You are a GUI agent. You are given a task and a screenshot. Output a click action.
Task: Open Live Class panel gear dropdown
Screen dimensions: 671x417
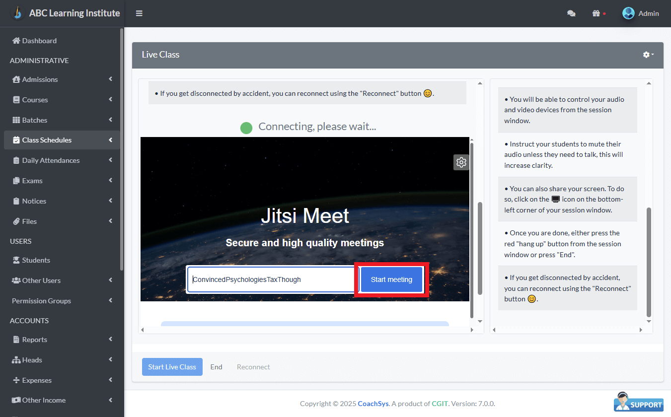point(648,55)
